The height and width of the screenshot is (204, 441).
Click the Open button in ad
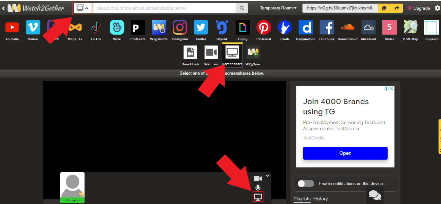pyautogui.click(x=345, y=153)
